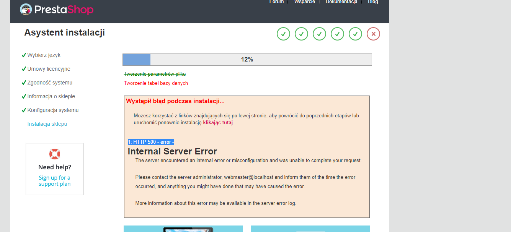This screenshot has width=511, height=232.
Task: Click the Internal Server Error heading
Action: (172, 151)
